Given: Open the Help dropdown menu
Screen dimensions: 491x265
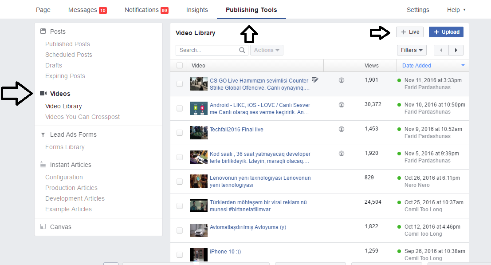Looking at the screenshot, I should (x=456, y=10).
